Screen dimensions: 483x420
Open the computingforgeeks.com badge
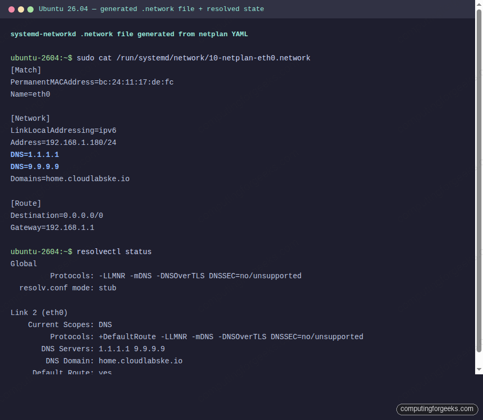coord(438,409)
